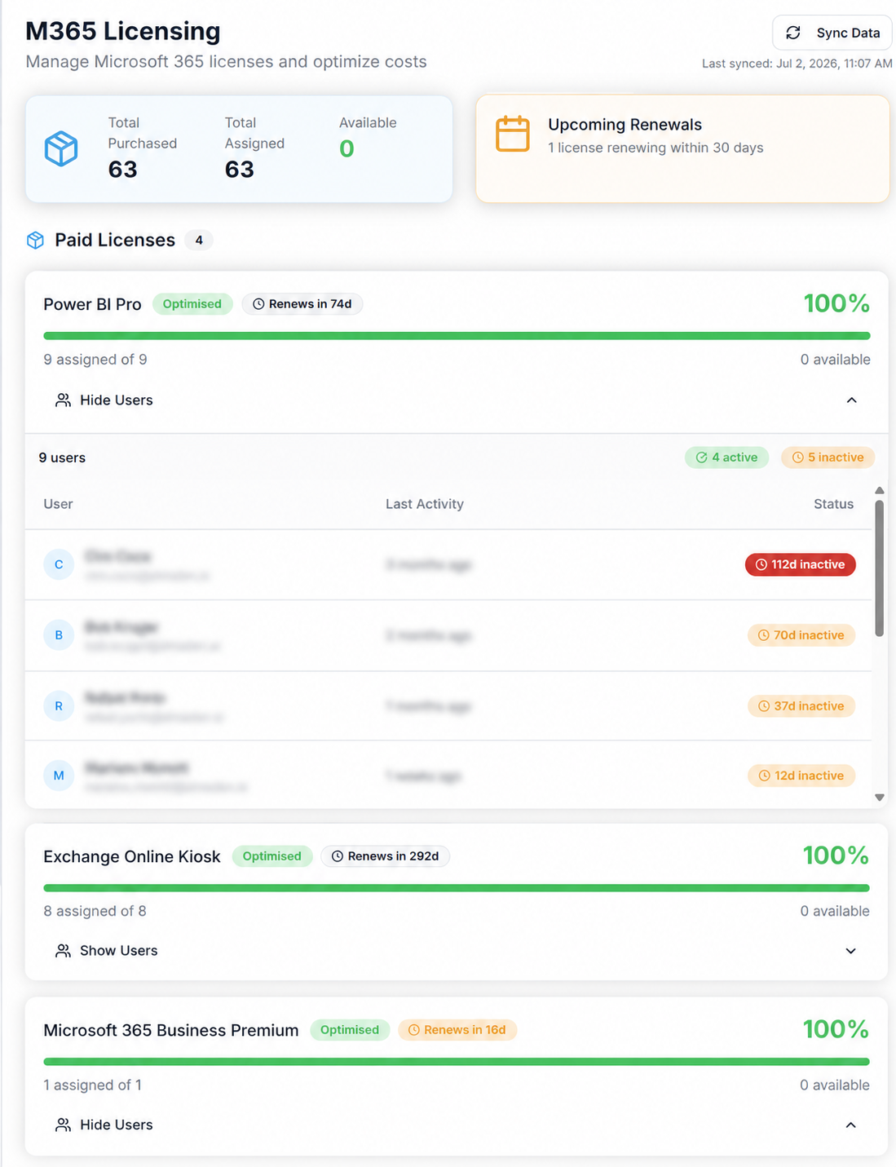The height and width of the screenshot is (1167, 896).
Task: Click up chevron for Microsoft 365 Business Premium
Action: pos(850,1125)
